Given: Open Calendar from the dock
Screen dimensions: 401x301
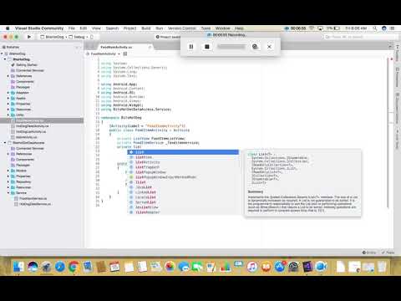Looking at the screenshot, I should [x=114, y=267].
